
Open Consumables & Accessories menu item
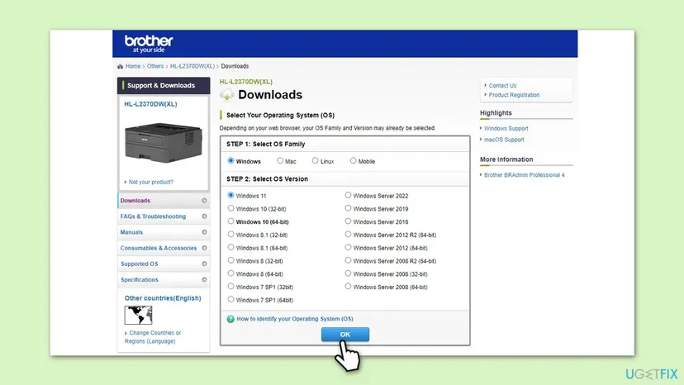(x=164, y=248)
